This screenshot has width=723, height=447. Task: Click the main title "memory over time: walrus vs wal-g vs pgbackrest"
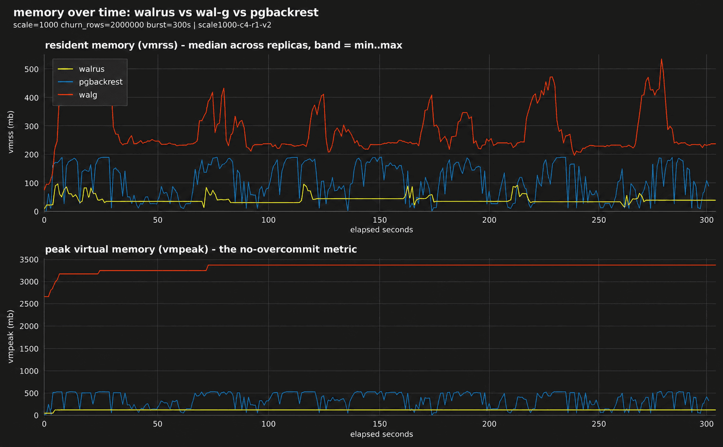tap(166, 12)
